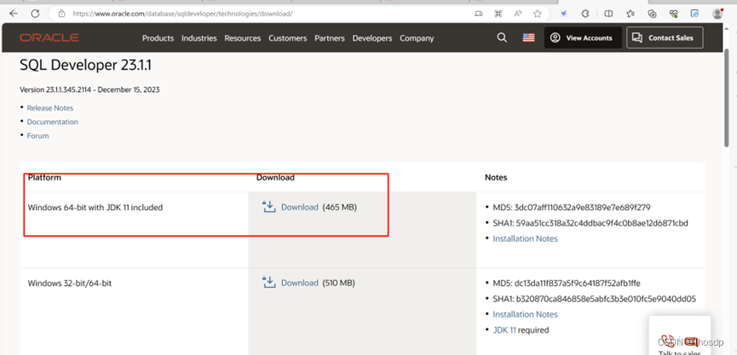737x355 pixels.
Task: Open Browser essentials heart icon
Action: pos(674,14)
